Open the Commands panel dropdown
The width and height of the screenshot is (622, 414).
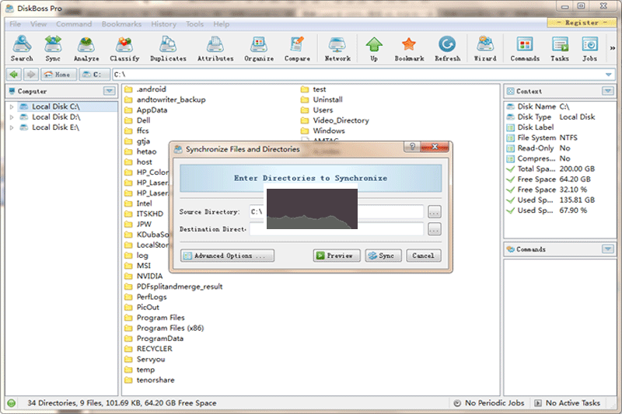[x=608, y=249]
